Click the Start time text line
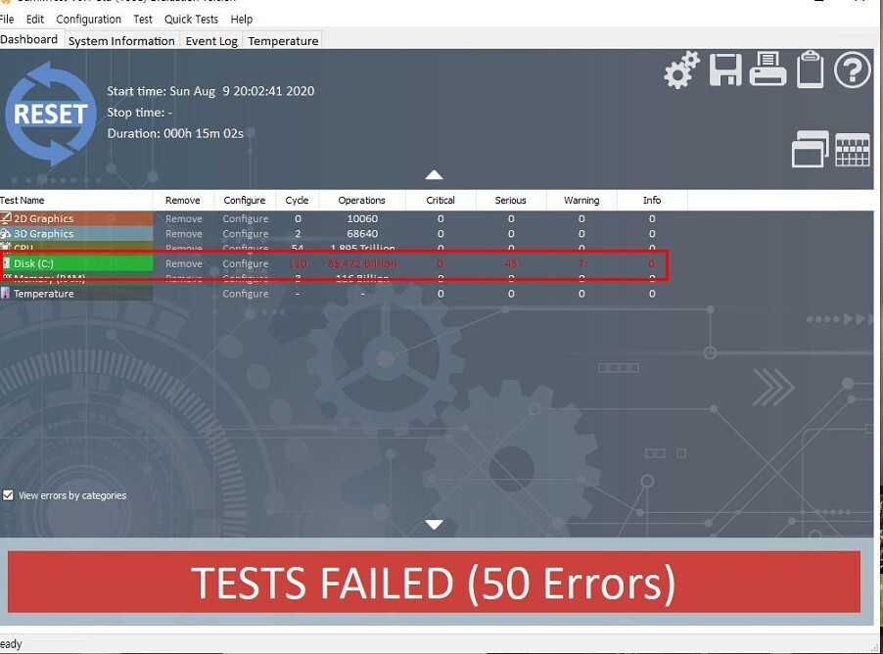 click(210, 91)
